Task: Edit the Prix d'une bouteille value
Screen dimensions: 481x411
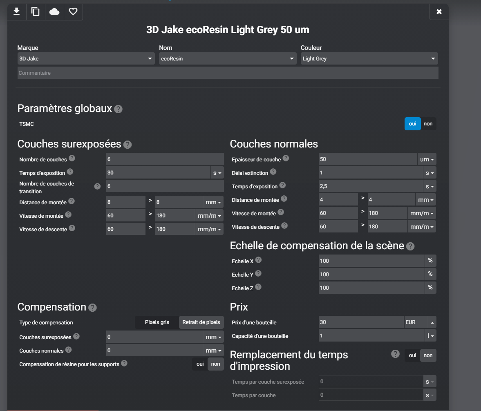Action: point(361,322)
